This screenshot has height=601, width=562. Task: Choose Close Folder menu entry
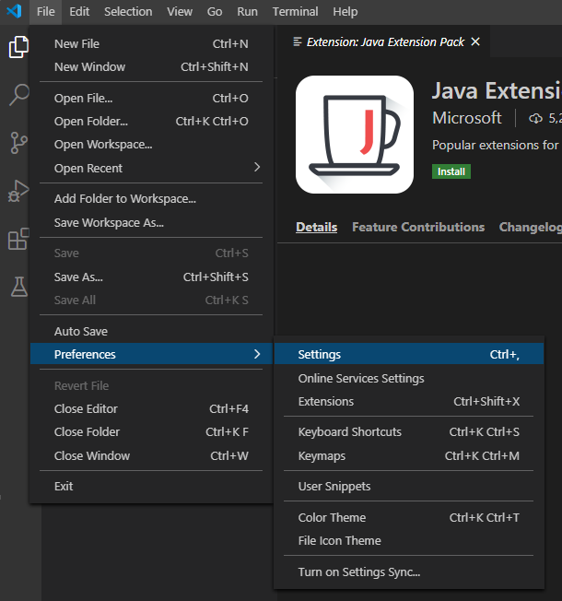(151, 431)
